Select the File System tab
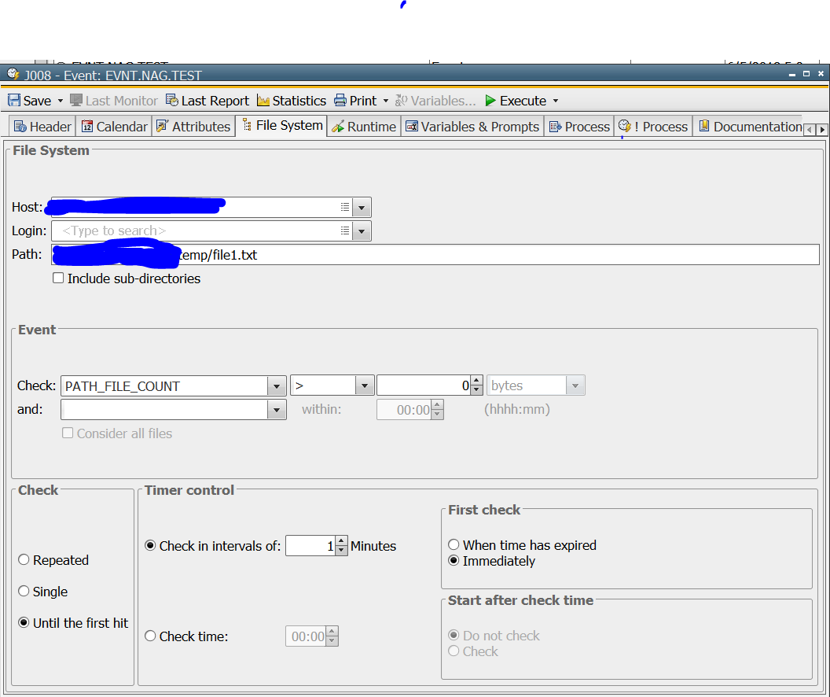Image resolution: width=830 pixels, height=697 pixels. [281, 126]
